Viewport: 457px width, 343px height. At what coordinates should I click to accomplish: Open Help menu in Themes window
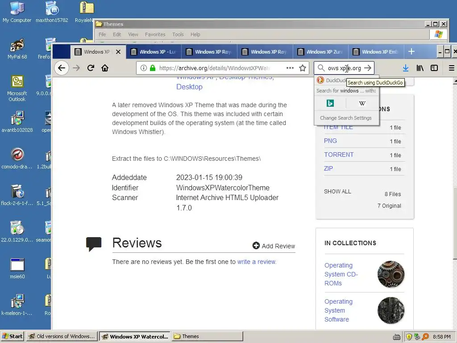tap(195, 34)
